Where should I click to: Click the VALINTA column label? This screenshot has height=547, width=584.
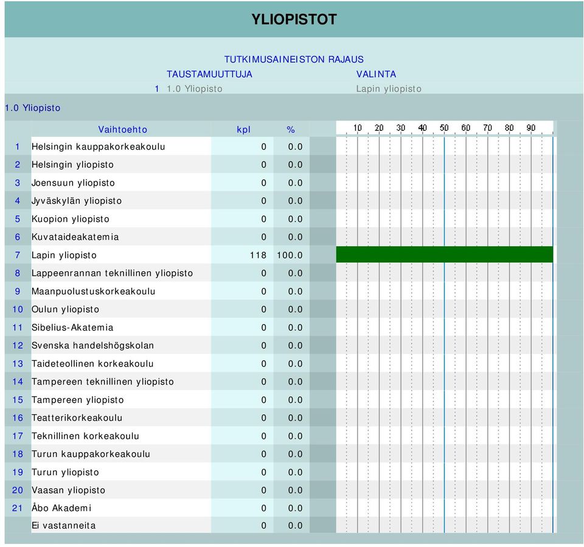pos(376,74)
